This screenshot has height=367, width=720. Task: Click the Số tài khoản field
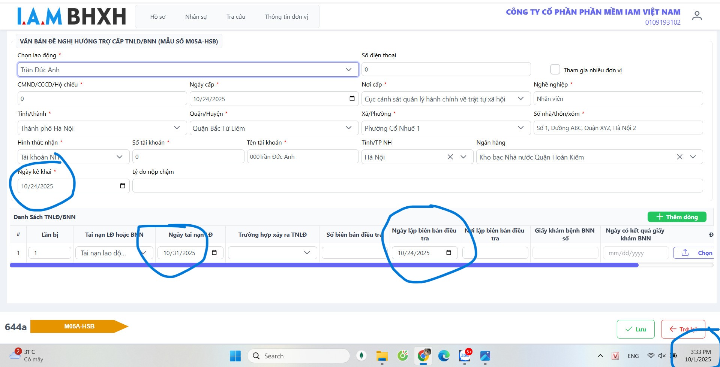(x=188, y=157)
